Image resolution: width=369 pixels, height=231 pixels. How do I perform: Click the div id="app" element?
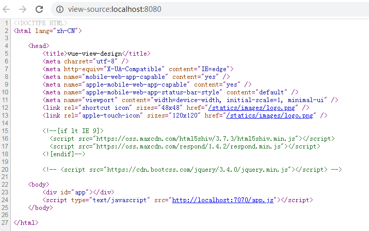pos(78,192)
